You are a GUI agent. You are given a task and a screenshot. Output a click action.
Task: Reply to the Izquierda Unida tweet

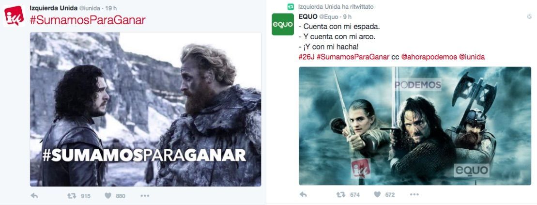click(34, 196)
